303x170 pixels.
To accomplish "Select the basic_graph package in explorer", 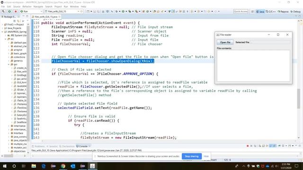I will (x=18, y=53).
